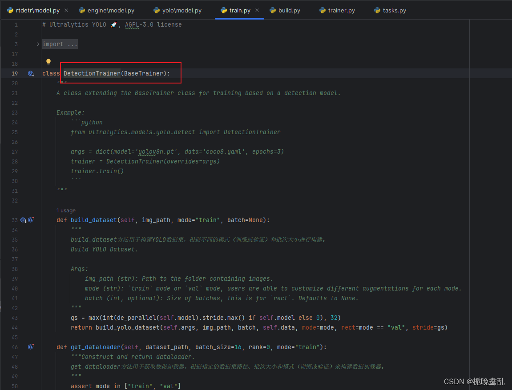The image size is (512, 390).
Task: Close the rtdetr\model.py tab
Action: click(x=66, y=10)
